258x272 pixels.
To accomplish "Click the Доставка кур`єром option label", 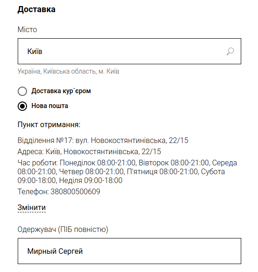I will [61, 91].
